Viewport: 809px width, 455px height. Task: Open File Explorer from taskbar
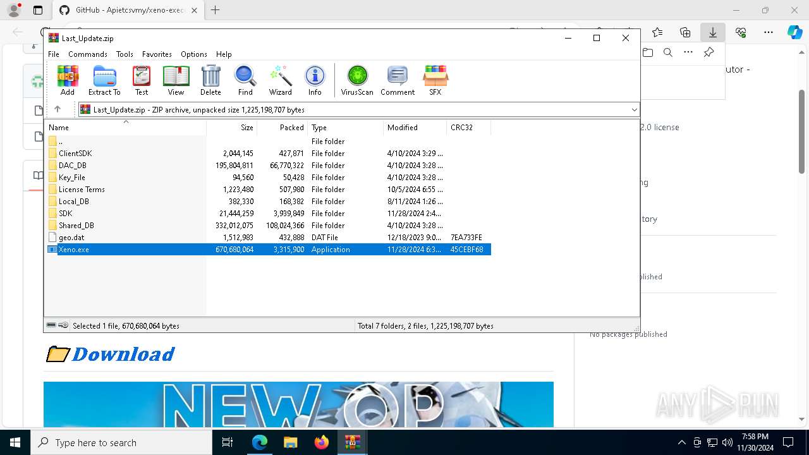pos(290,442)
